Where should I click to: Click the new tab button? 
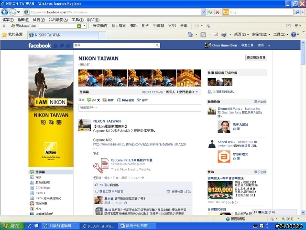(x=102, y=35)
